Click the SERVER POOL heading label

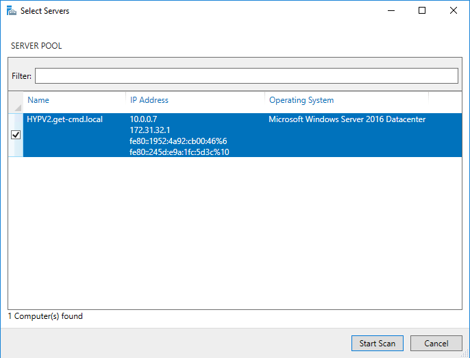tap(36, 46)
